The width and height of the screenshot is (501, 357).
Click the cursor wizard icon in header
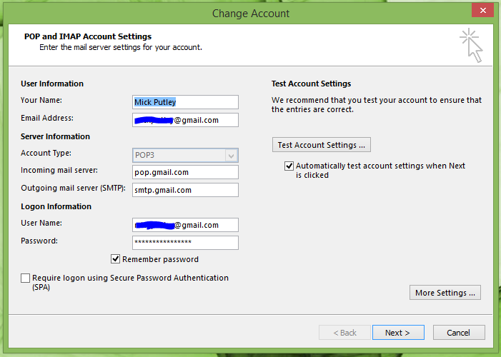point(472,46)
